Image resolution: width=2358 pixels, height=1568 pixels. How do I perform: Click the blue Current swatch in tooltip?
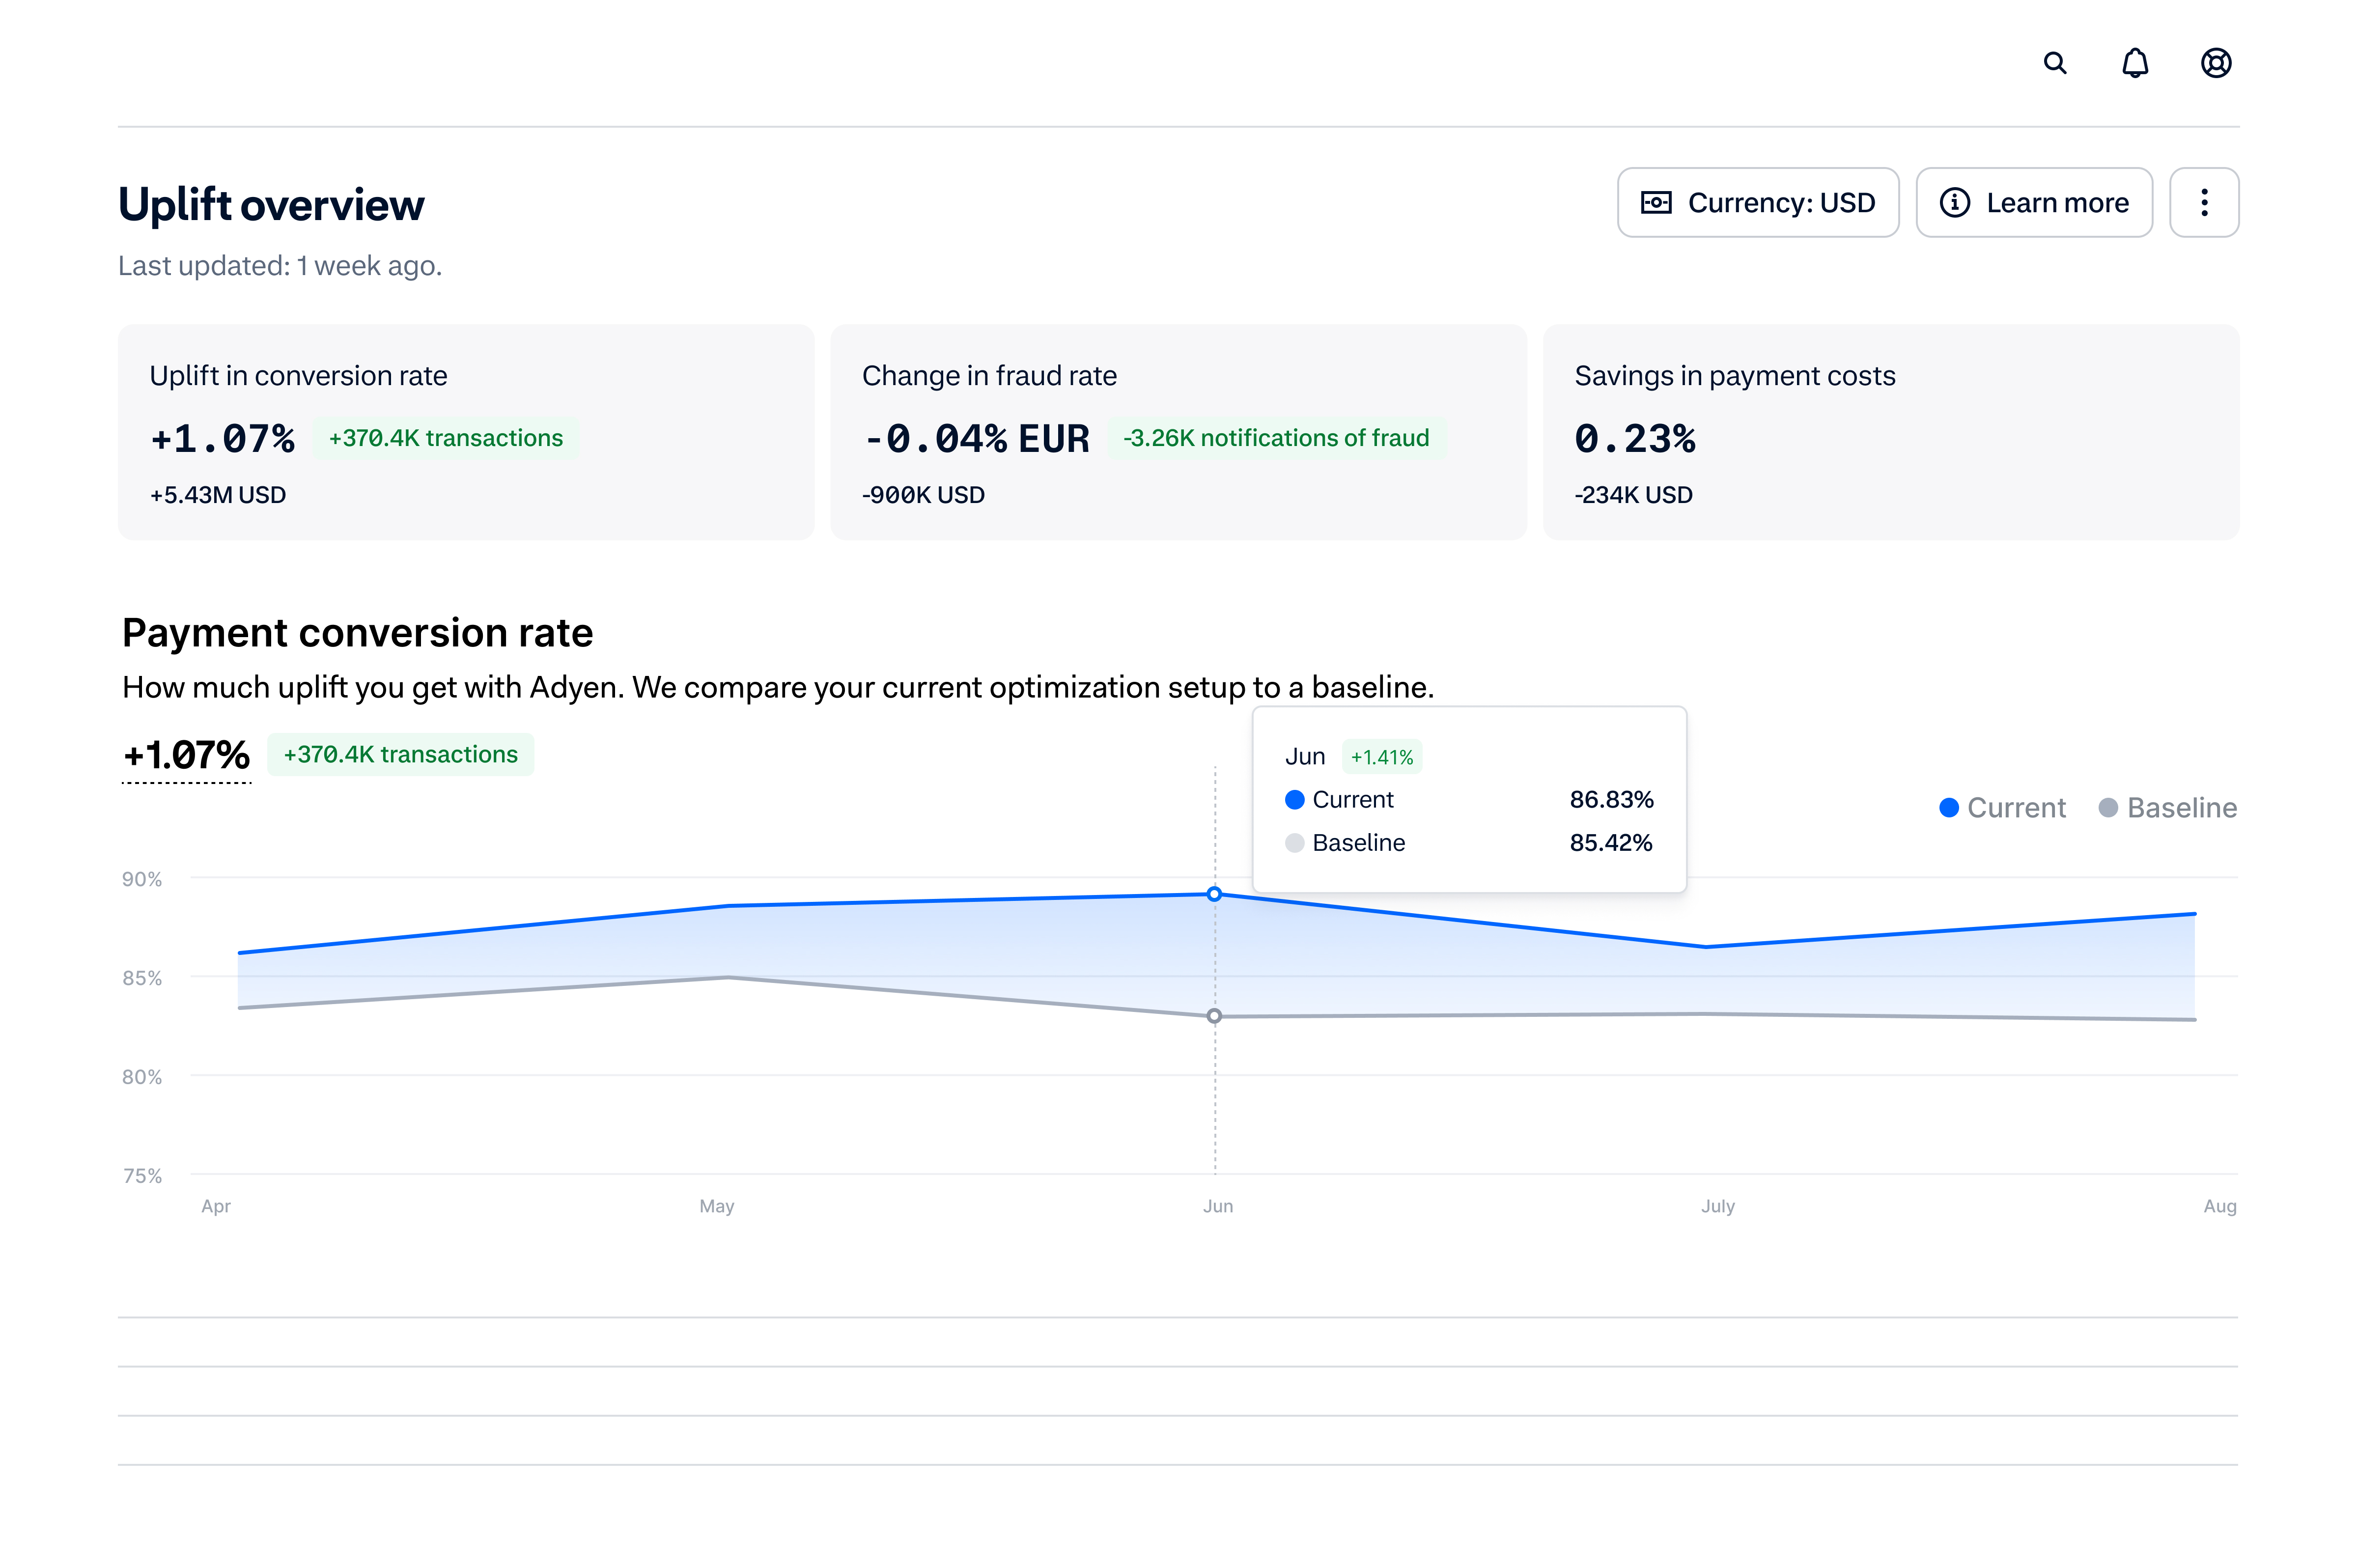1294,800
